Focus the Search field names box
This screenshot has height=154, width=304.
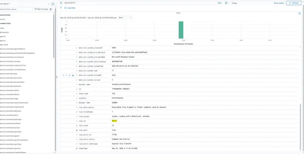[x=16, y=9]
